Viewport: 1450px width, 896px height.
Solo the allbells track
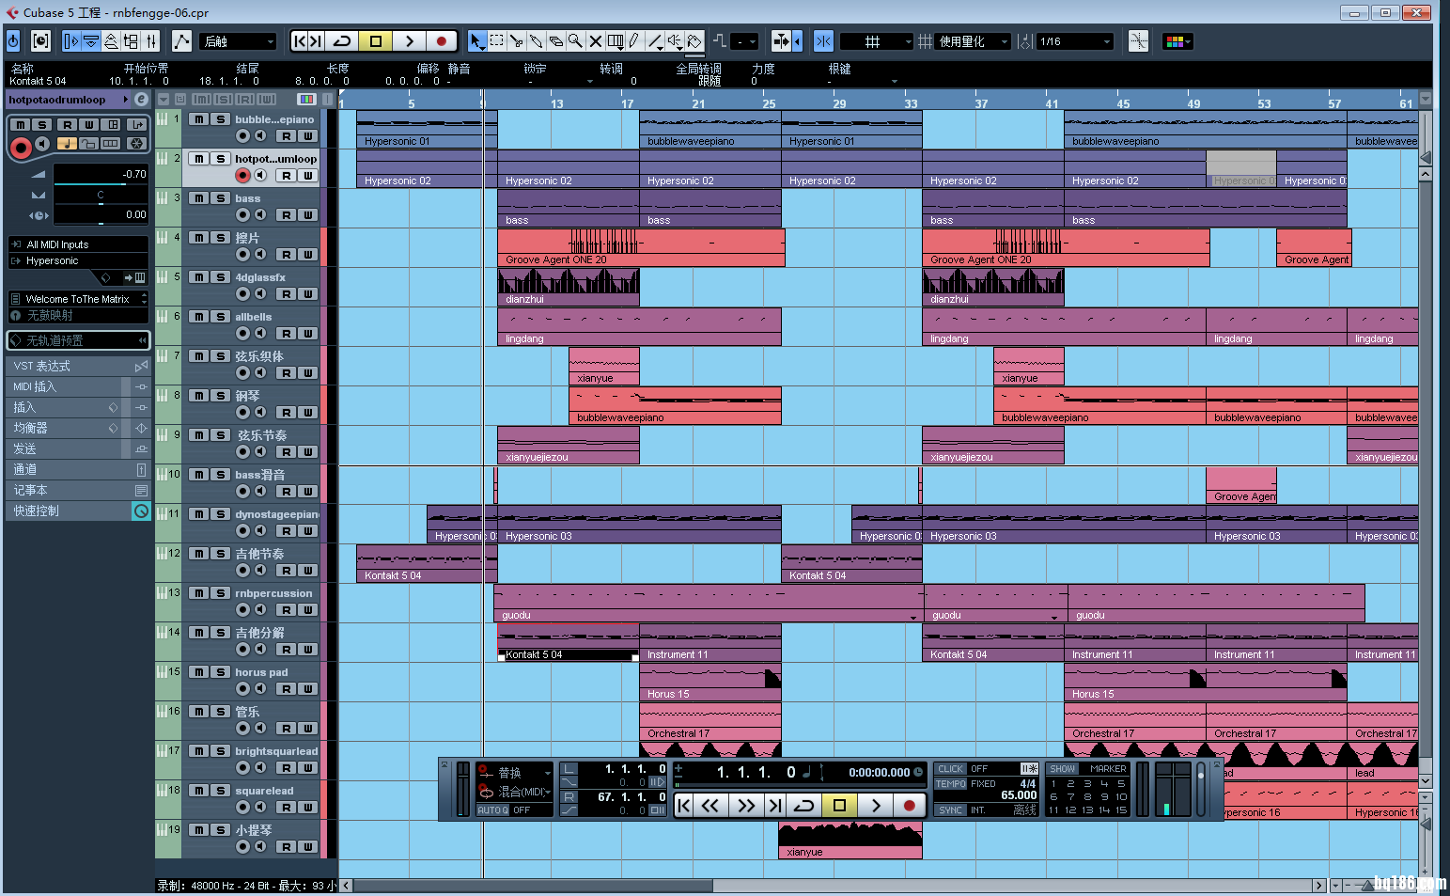220,317
